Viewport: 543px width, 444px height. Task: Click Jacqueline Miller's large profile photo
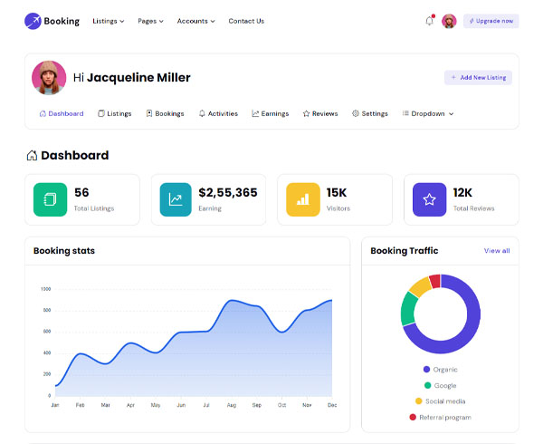pyautogui.click(x=49, y=78)
